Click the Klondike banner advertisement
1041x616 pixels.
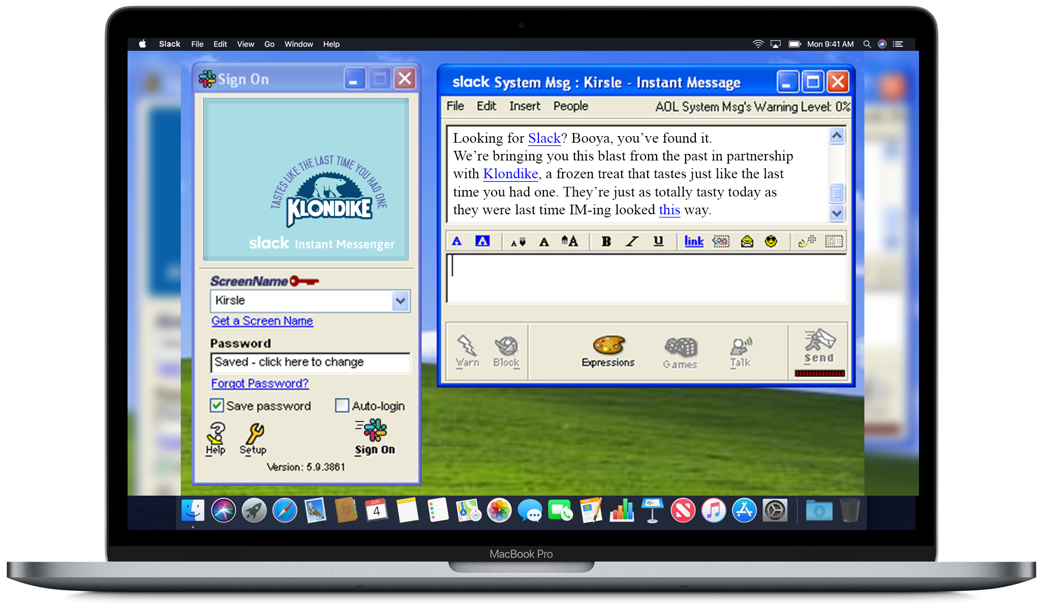coord(306,179)
